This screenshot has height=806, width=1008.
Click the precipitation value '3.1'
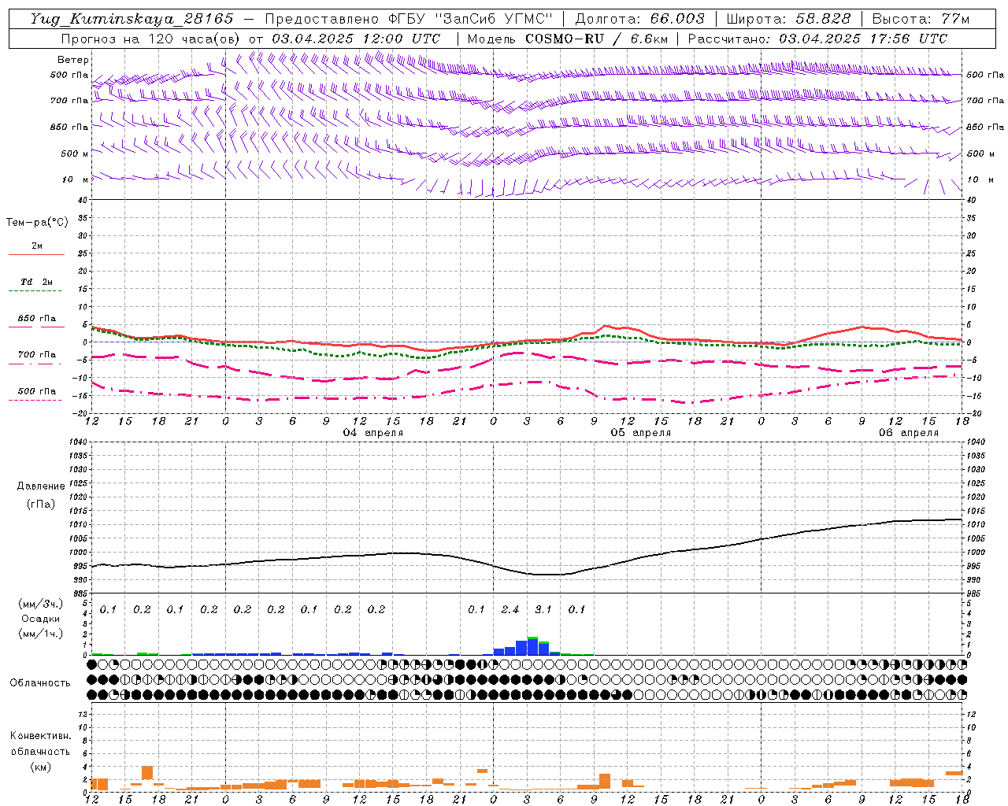coord(543,609)
